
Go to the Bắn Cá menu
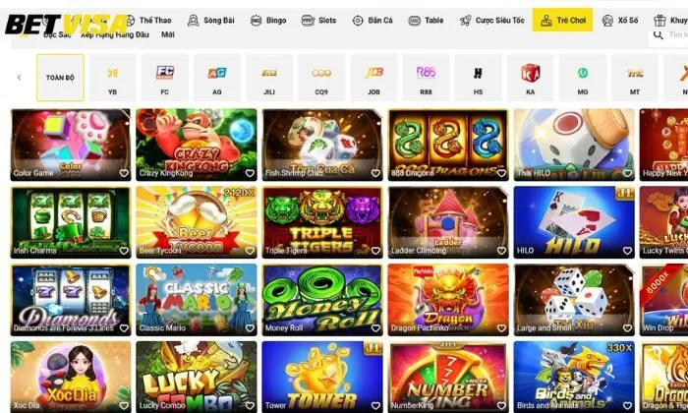point(373,21)
